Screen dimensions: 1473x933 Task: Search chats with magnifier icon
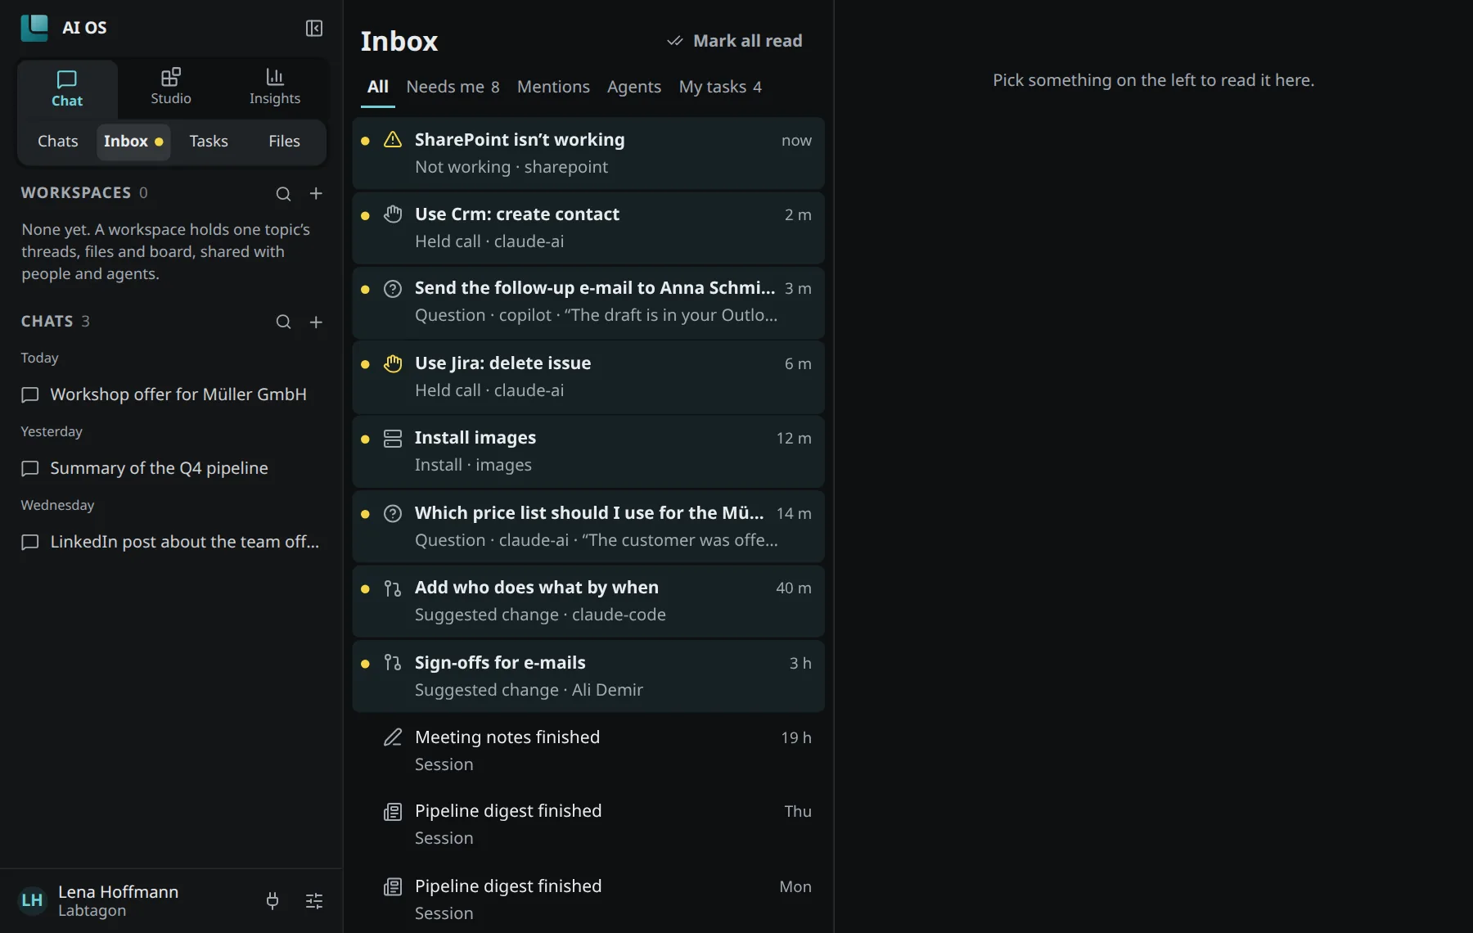283,322
